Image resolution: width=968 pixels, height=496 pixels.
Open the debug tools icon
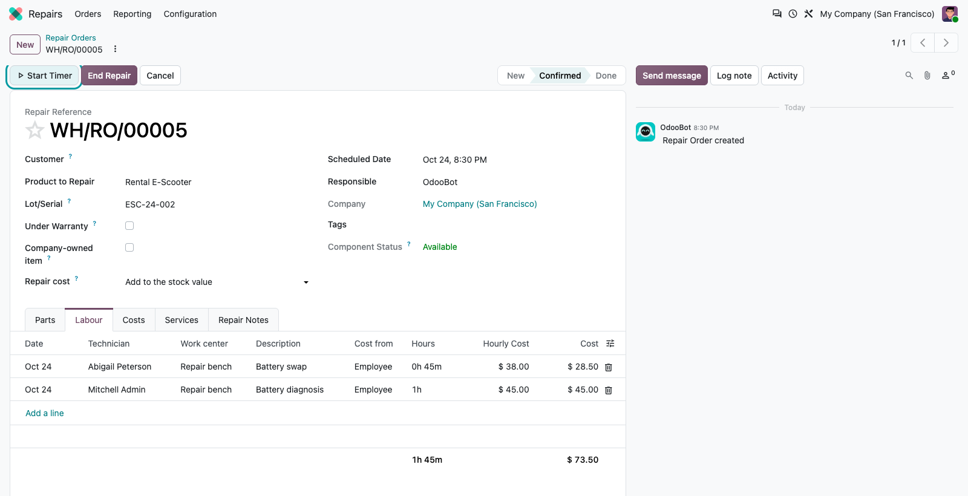tap(808, 14)
